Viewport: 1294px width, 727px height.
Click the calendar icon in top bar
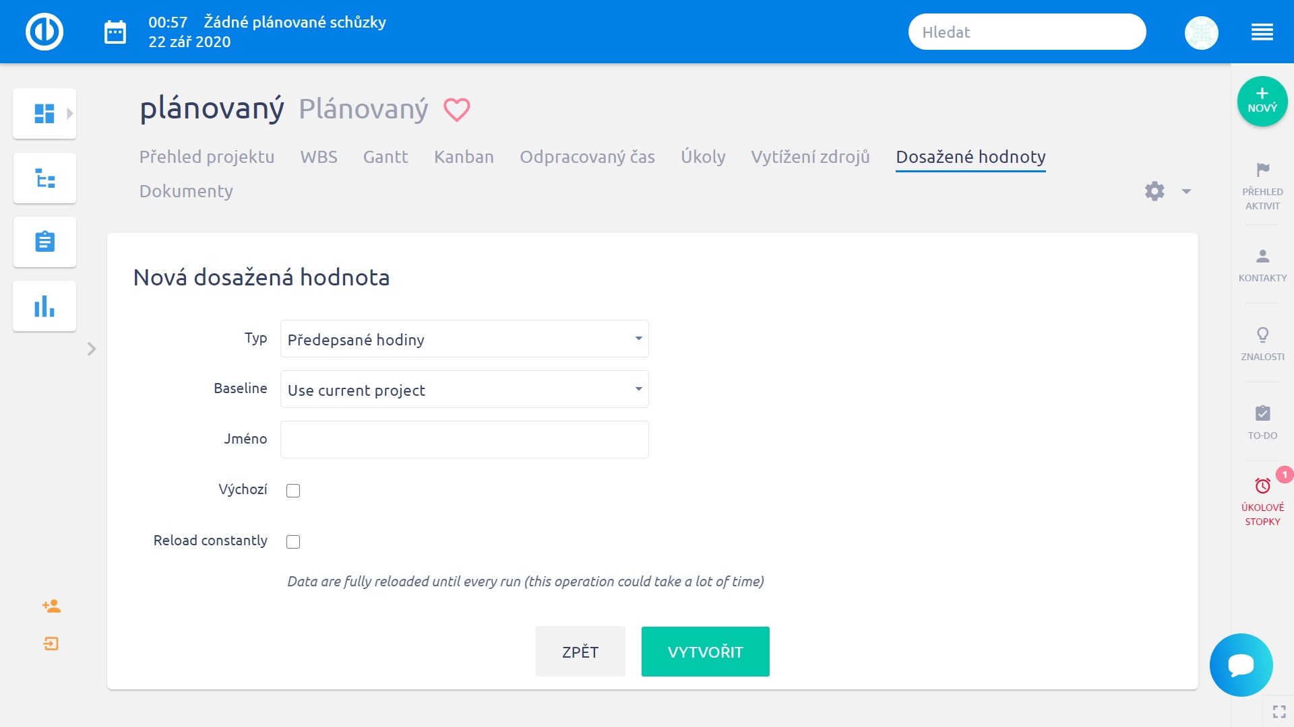coord(115,32)
